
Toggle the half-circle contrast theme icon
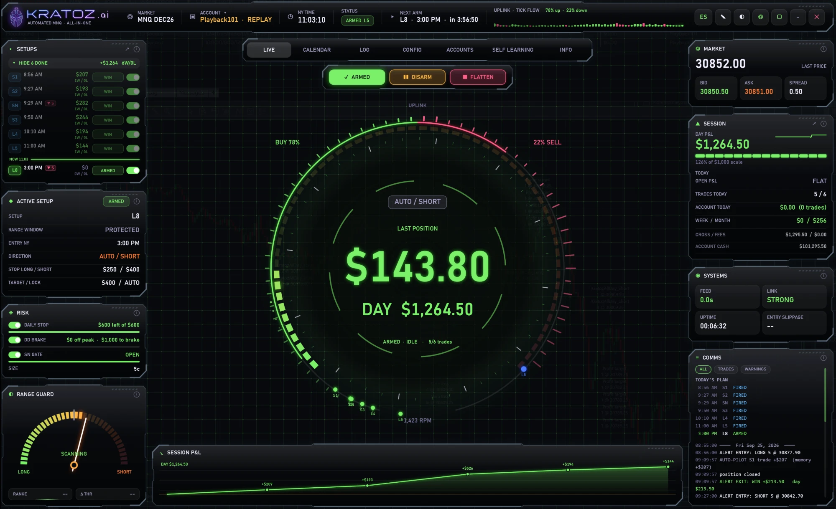[x=742, y=17]
